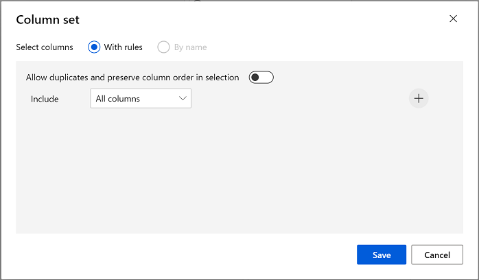
Task: Expand dropdown using the chevron arrow
Action: (x=183, y=99)
